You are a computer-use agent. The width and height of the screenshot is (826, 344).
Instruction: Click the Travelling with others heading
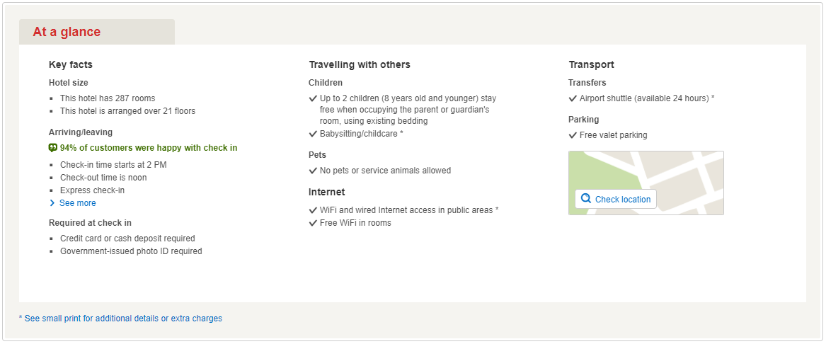click(360, 64)
